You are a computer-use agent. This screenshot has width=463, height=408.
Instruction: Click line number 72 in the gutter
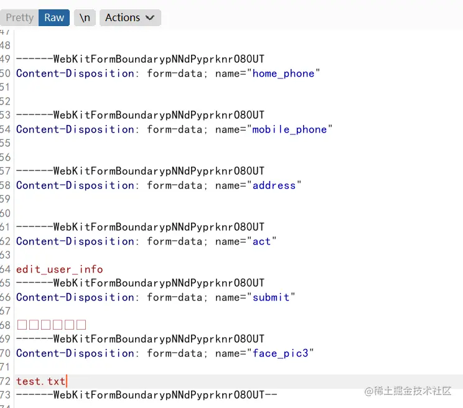click(5, 381)
